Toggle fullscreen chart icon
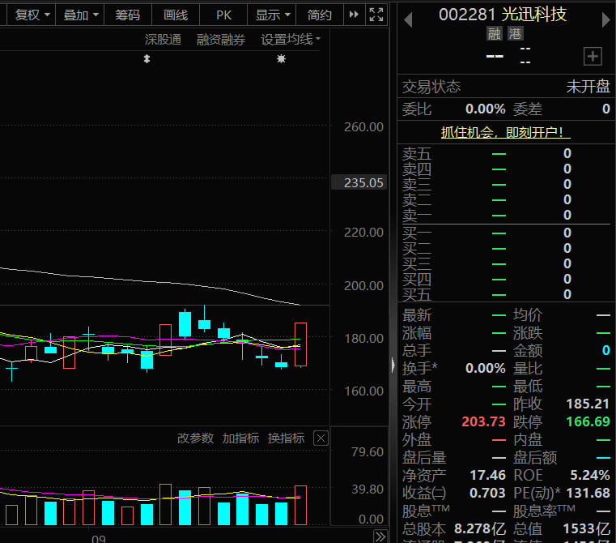 coord(376,15)
